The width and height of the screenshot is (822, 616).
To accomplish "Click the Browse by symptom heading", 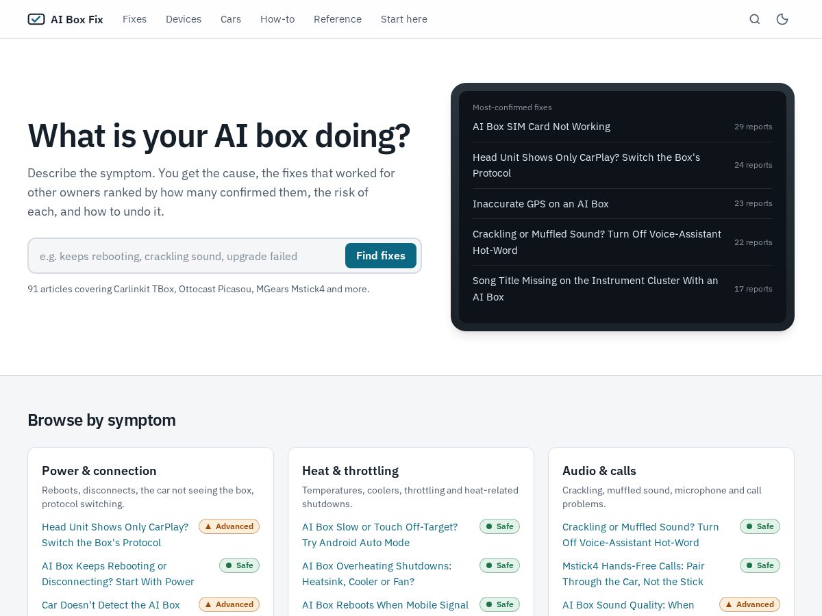I will click(x=101, y=420).
